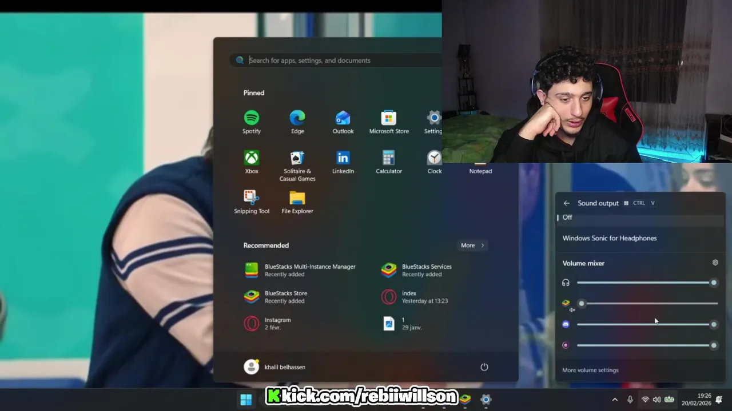Expand More recommended items
This screenshot has width=732, height=411.
click(x=472, y=245)
